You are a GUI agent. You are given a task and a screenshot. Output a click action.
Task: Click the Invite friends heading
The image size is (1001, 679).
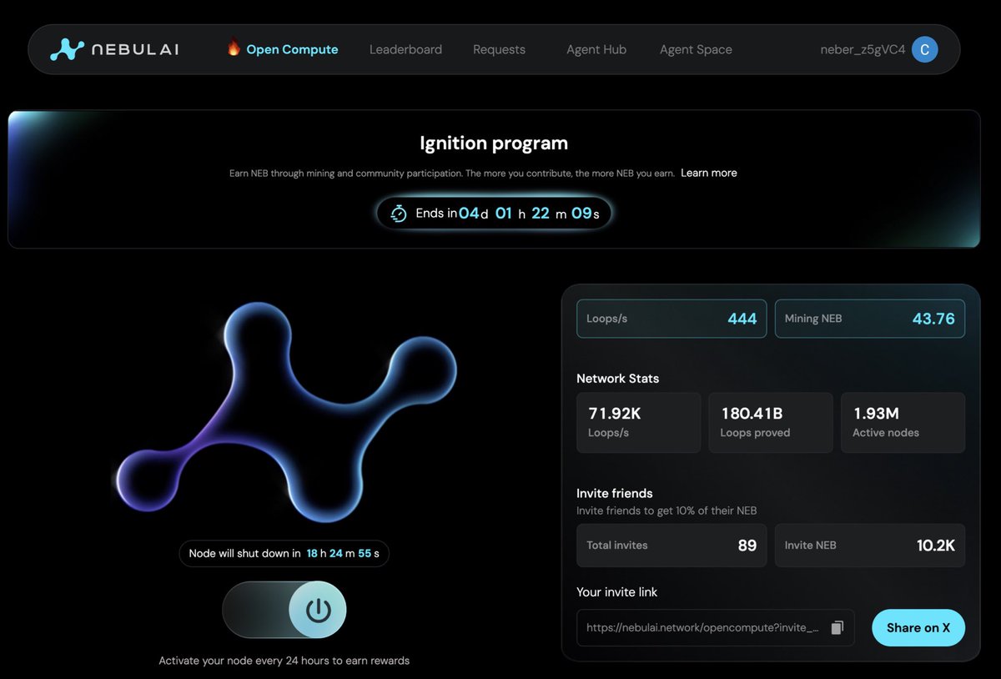(615, 493)
